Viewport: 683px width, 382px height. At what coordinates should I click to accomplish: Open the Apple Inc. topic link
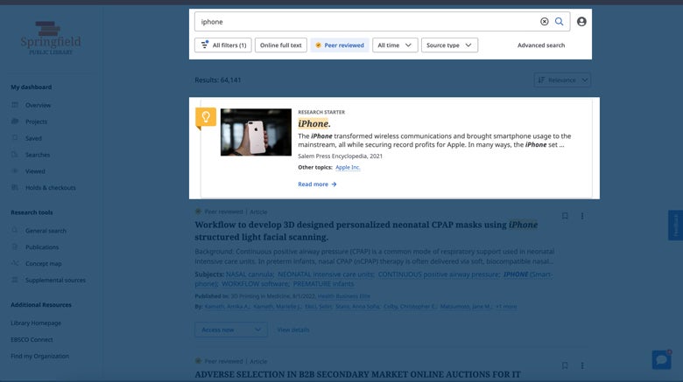[x=348, y=167]
